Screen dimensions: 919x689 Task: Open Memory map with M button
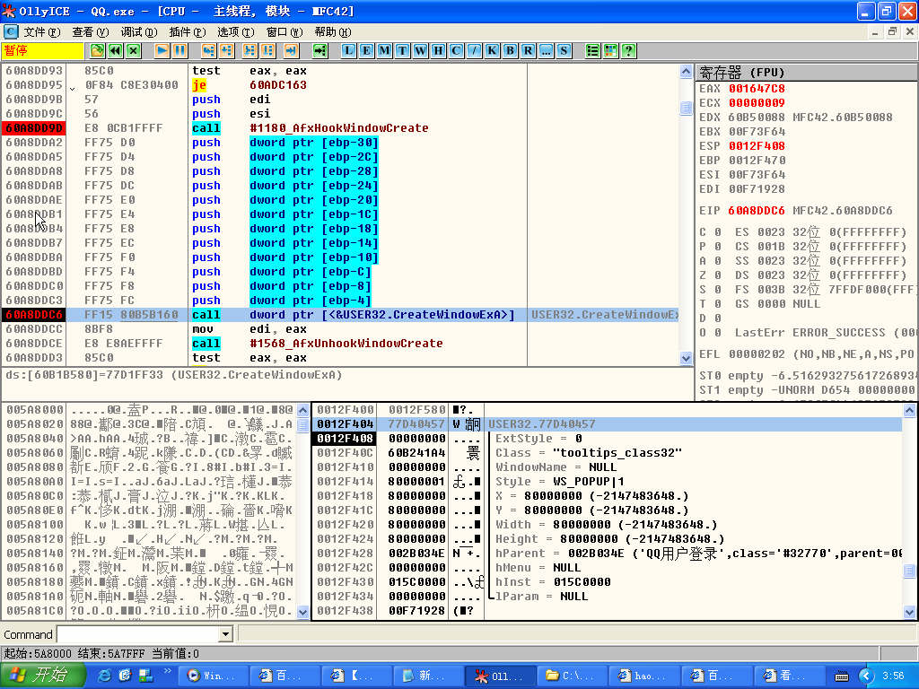(x=384, y=50)
